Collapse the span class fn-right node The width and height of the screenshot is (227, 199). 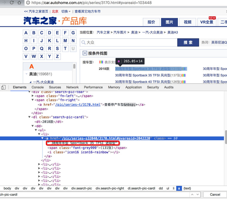33,100
